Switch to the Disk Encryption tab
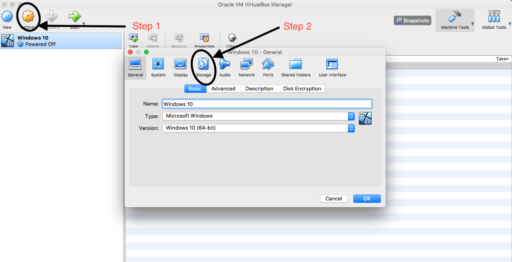Image resolution: width=512 pixels, height=262 pixels. [x=302, y=88]
